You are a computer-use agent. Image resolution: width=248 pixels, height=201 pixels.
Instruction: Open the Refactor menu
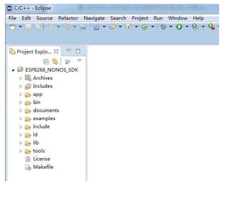[68, 18]
